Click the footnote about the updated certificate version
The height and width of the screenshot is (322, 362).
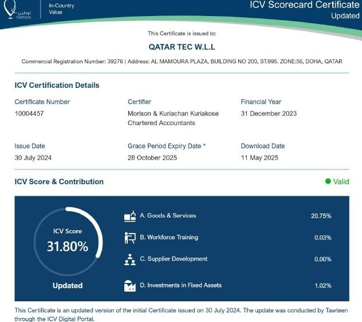click(x=181, y=315)
